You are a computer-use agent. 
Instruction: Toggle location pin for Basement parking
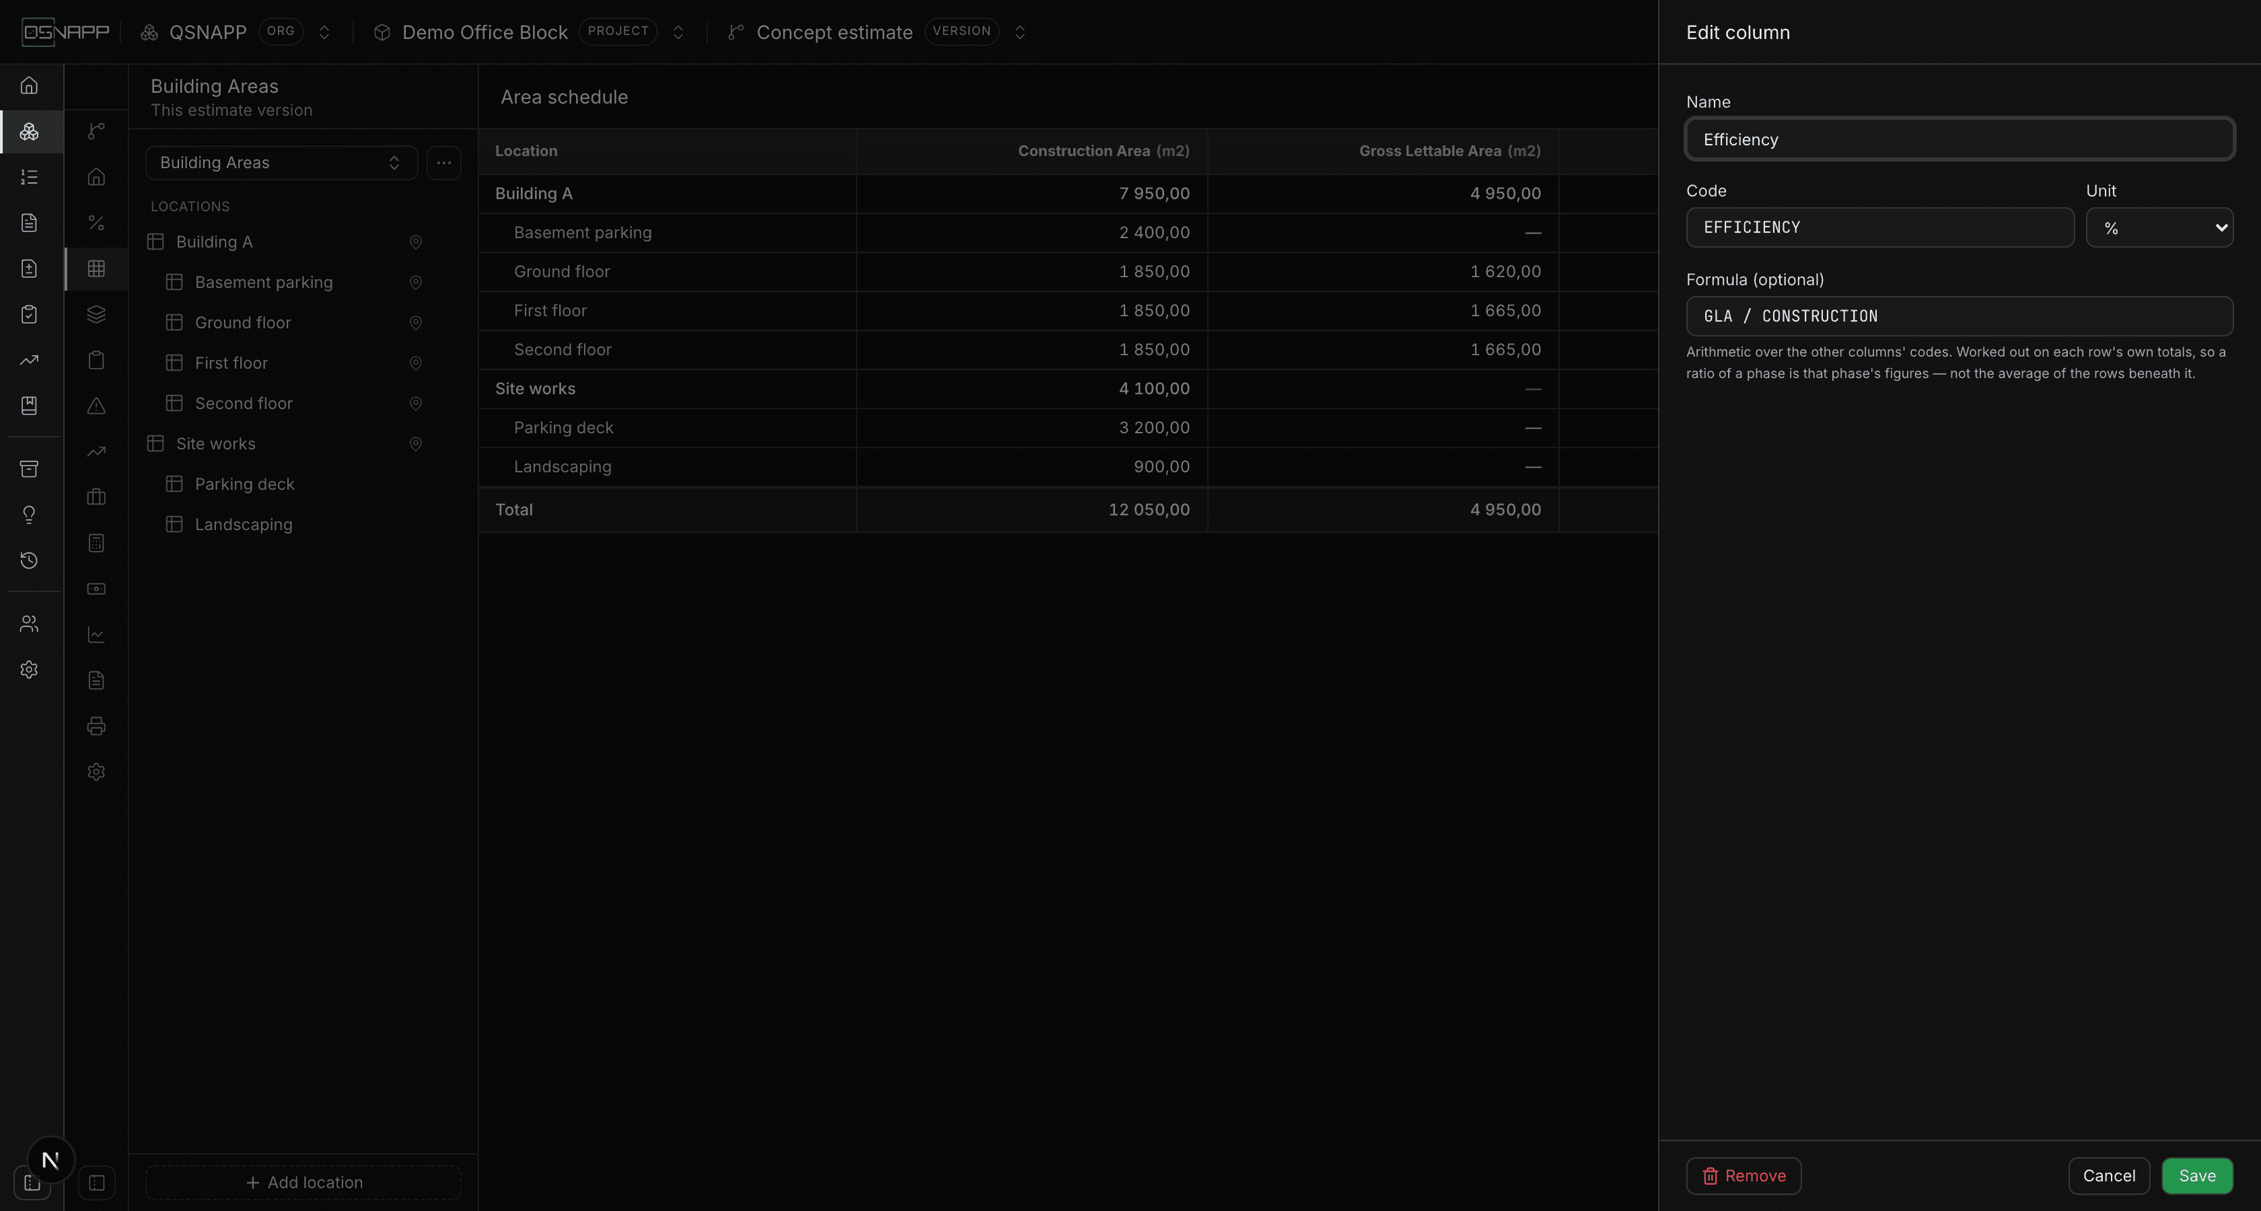[416, 283]
